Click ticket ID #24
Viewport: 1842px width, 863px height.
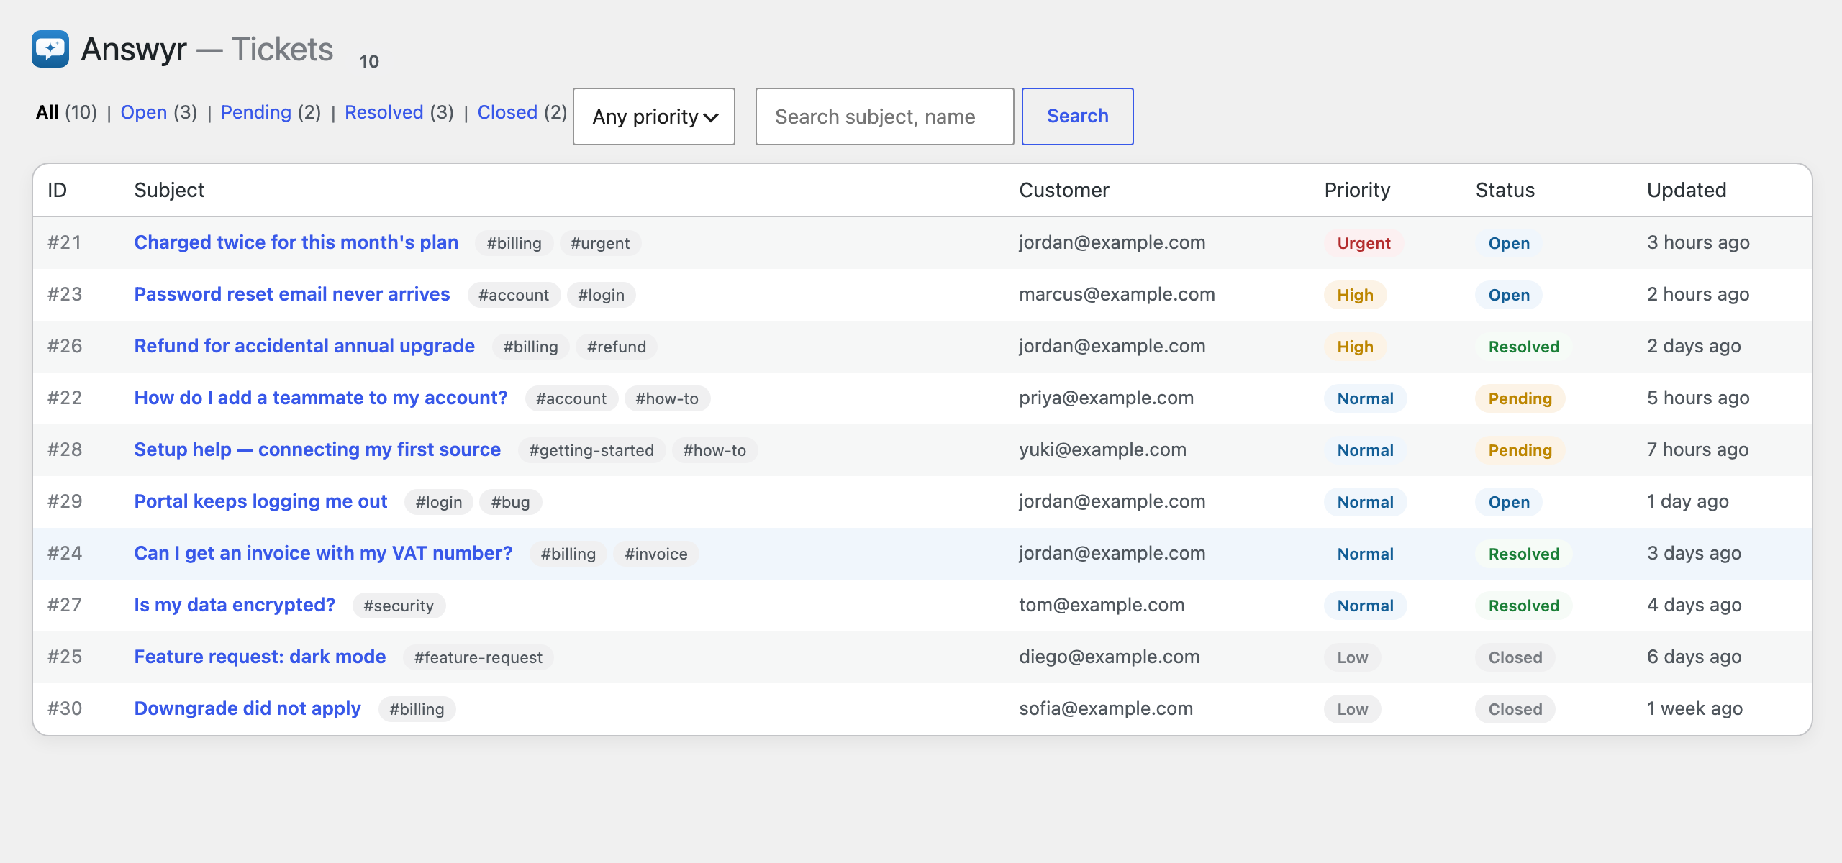click(65, 553)
